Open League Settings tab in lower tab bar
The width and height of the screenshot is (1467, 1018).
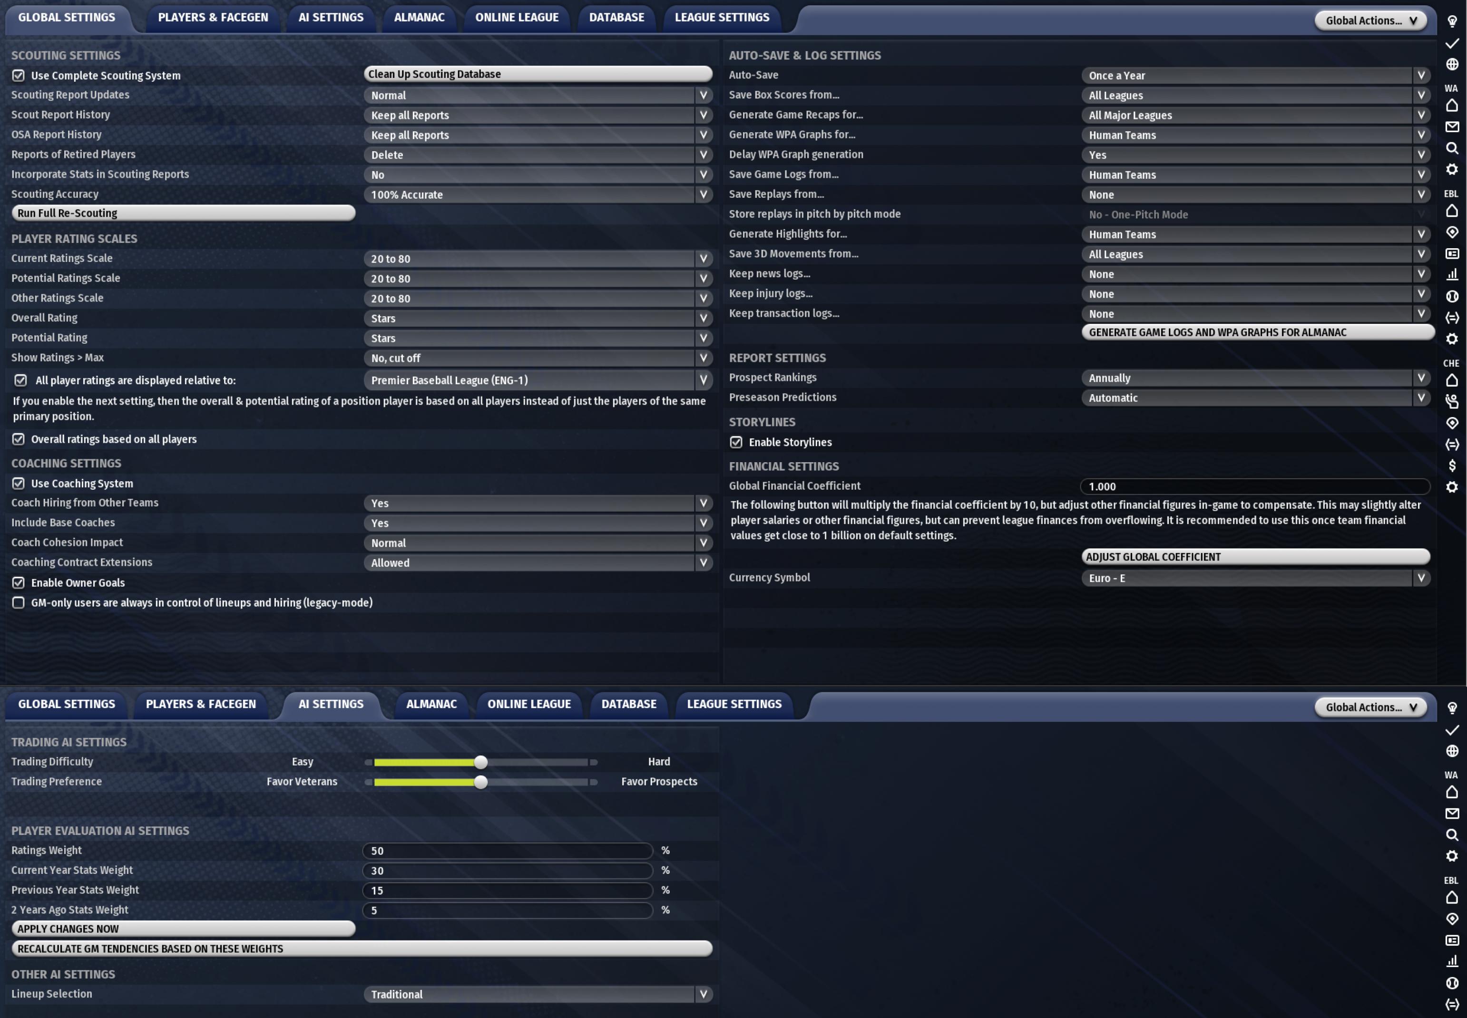(734, 704)
